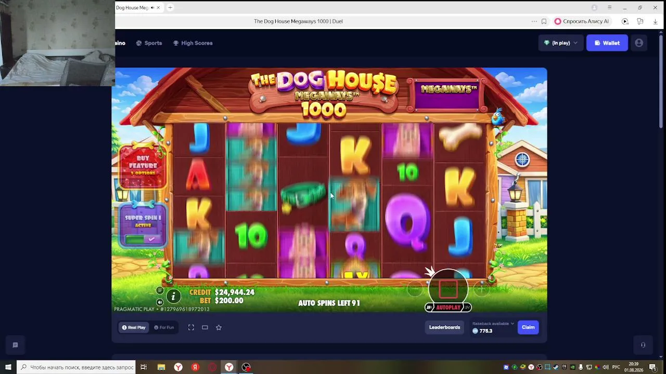Open a new browser tab
Screen dimensions: 666x374
tap(170, 8)
